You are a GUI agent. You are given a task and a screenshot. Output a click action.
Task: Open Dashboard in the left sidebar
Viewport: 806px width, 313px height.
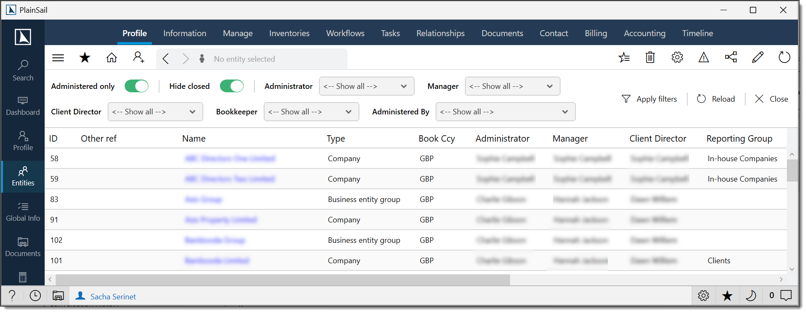(x=23, y=106)
